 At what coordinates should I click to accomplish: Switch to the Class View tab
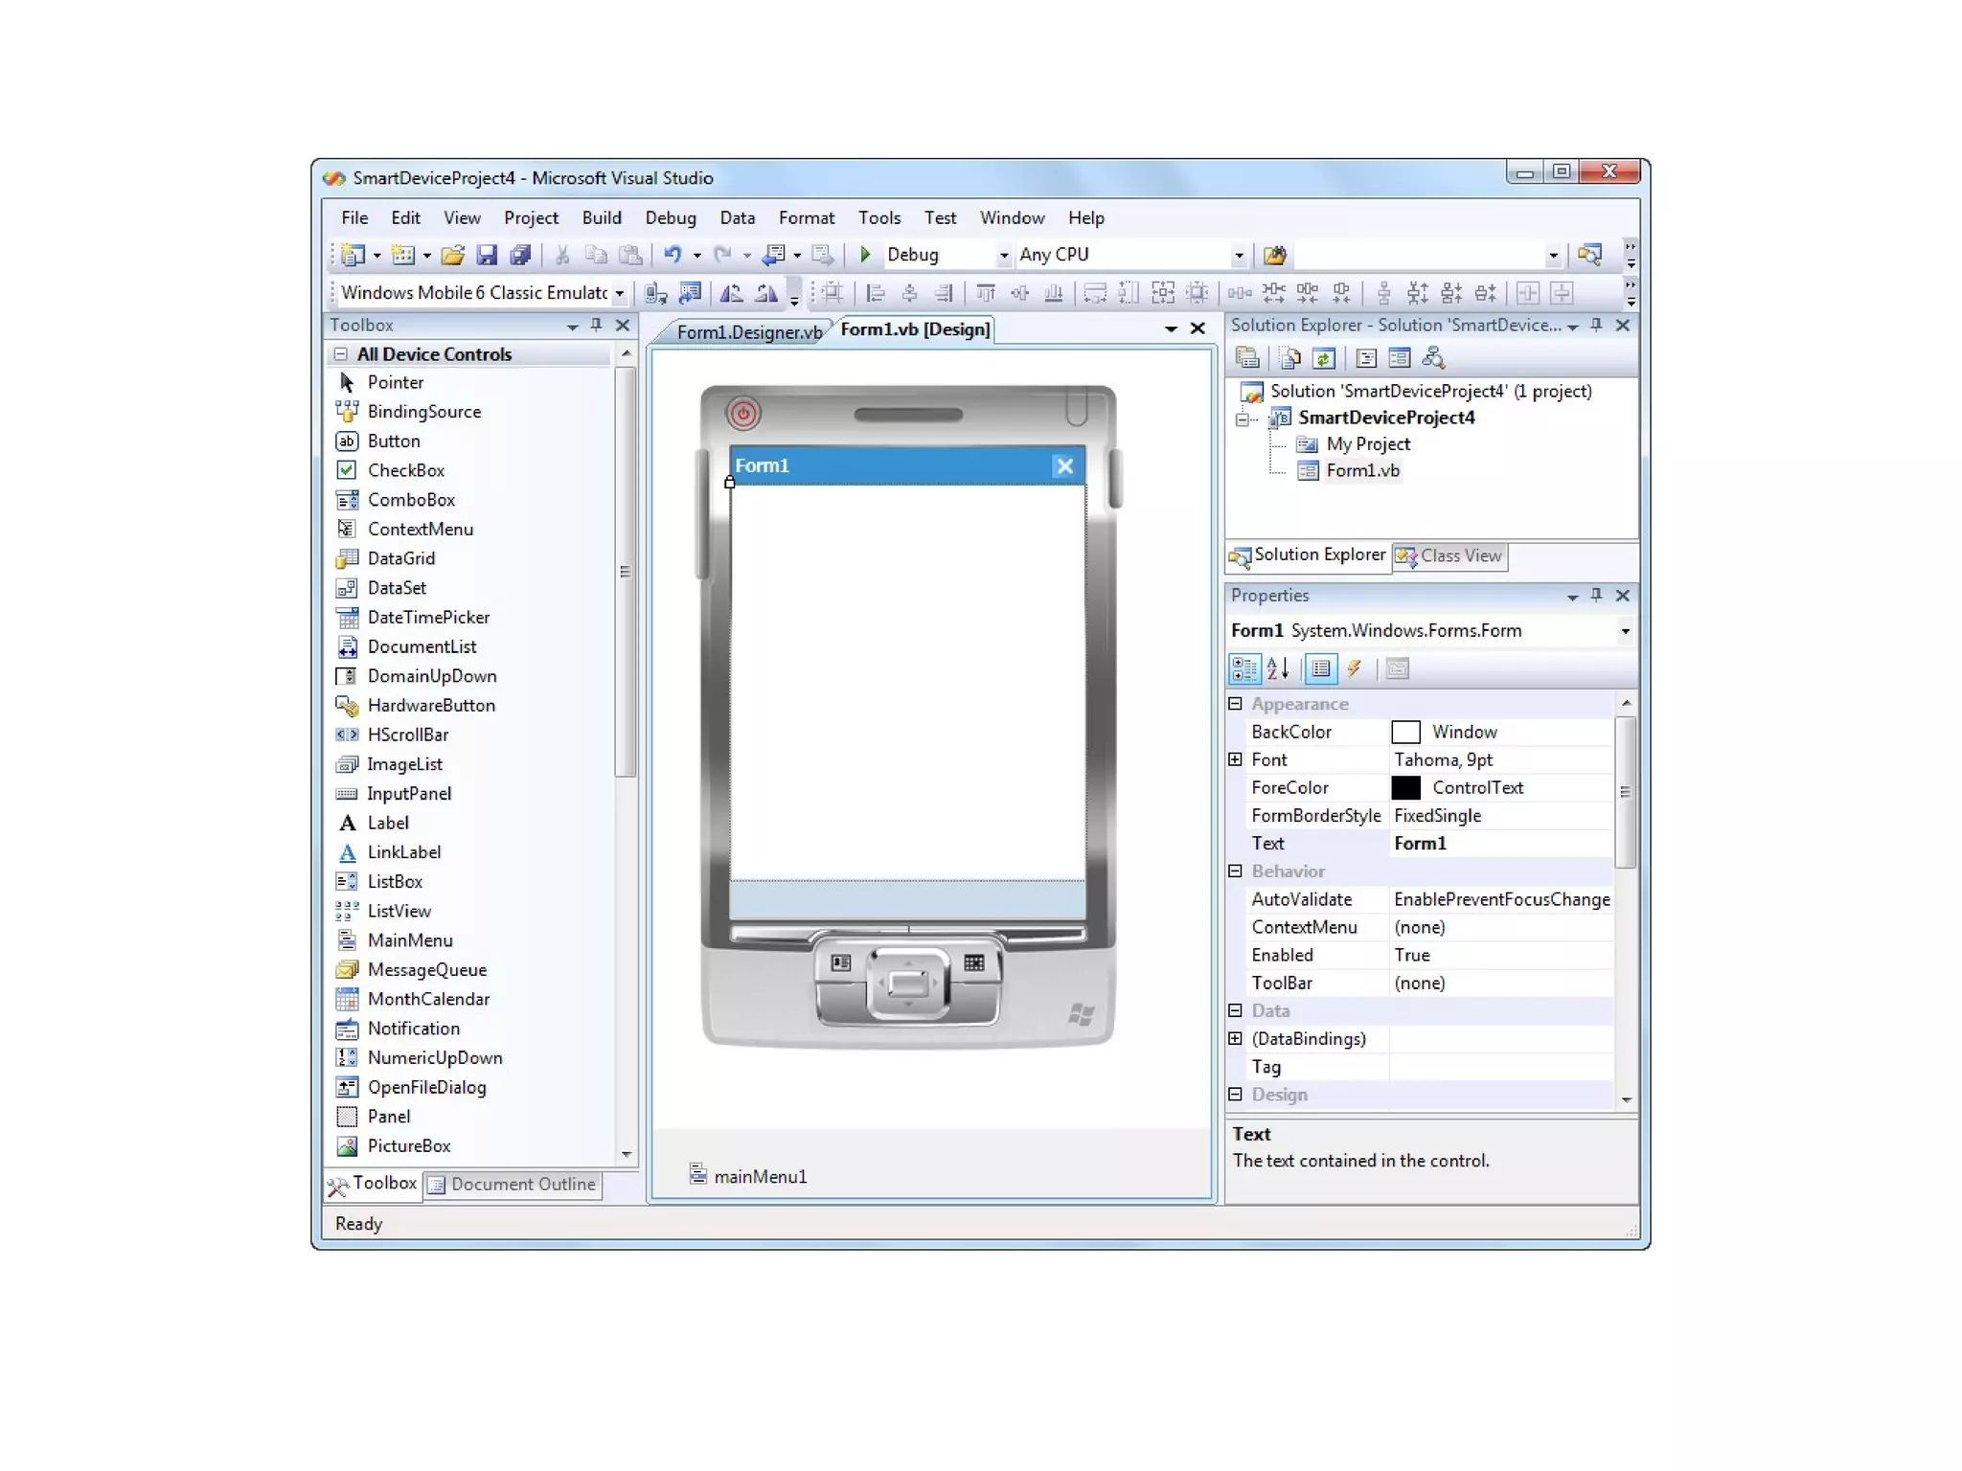[x=1450, y=555]
